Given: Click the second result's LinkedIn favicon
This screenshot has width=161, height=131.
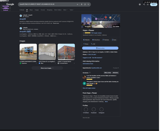Looking at the screenshot, I should (x=21, y=28).
